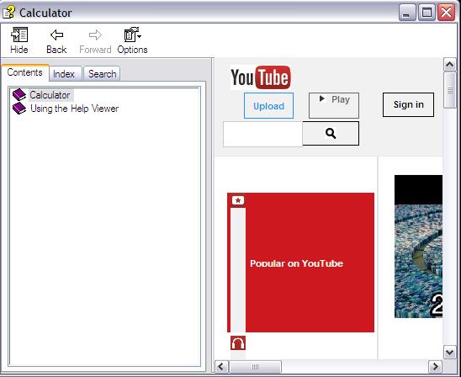Image resolution: width=461 pixels, height=377 pixels.
Task: Select the Calculator book in contents tree
Action: [x=50, y=95]
